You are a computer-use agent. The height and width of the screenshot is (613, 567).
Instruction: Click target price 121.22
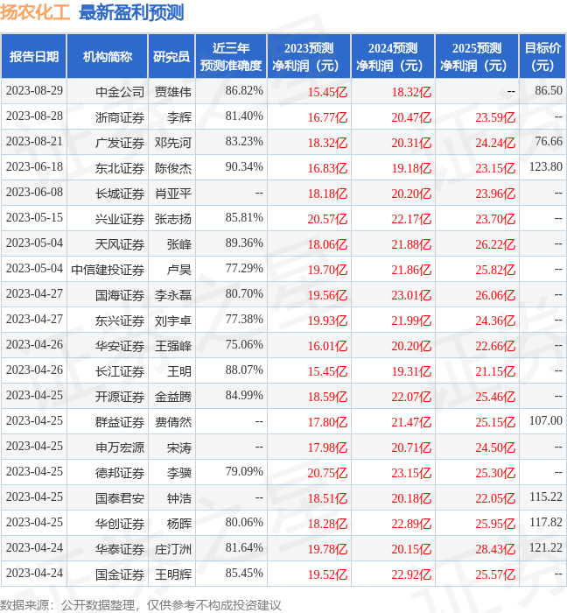pyautogui.click(x=546, y=548)
